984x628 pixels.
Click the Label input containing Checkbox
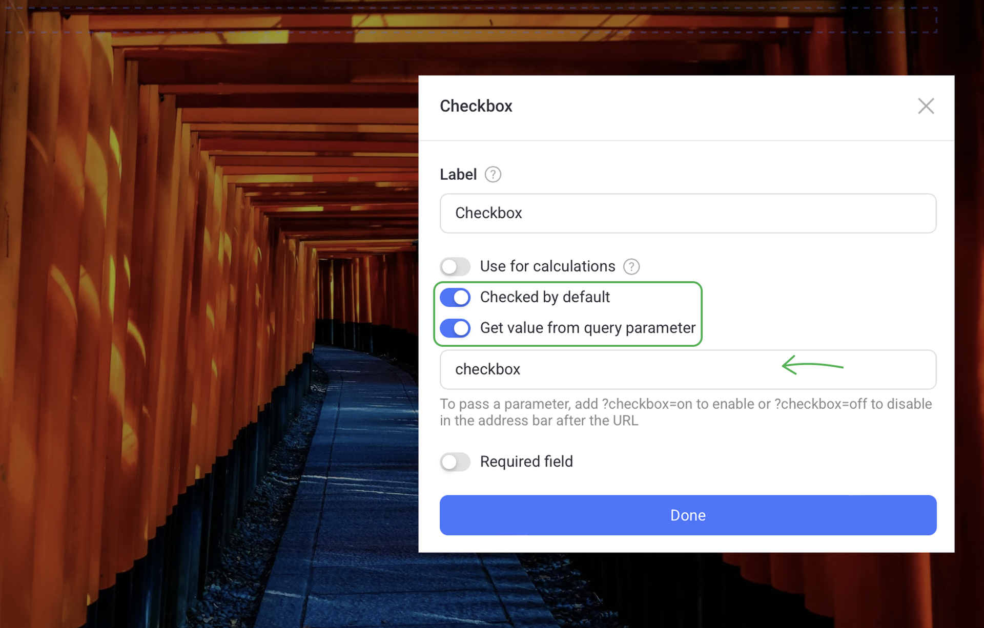[687, 213]
